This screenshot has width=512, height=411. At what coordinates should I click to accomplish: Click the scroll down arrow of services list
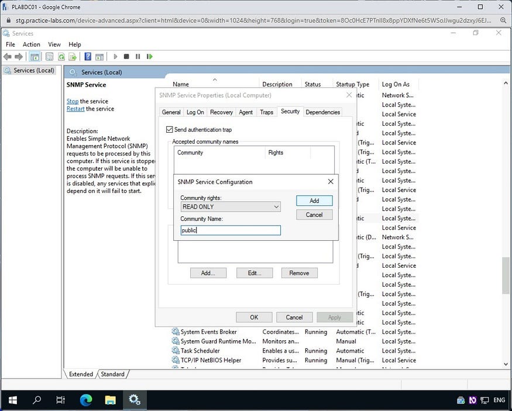[x=506, y=364]
